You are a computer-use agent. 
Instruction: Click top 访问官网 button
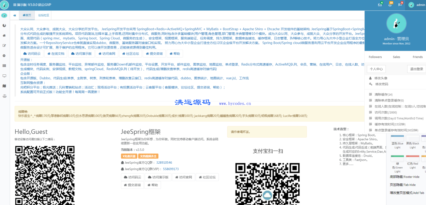click(107, 54)
